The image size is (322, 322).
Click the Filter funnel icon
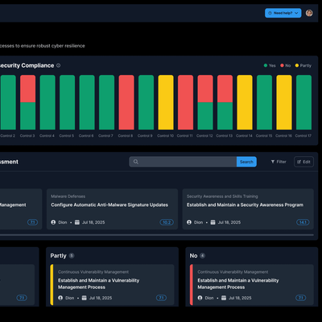point(273,162)
